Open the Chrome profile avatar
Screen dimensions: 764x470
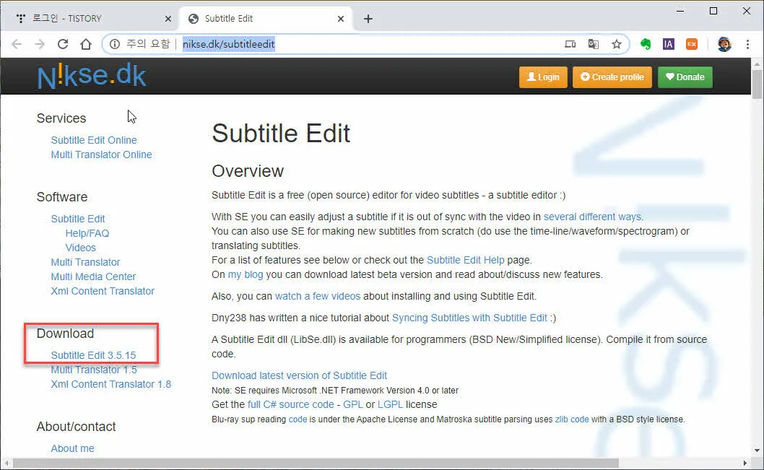(724, 44)
